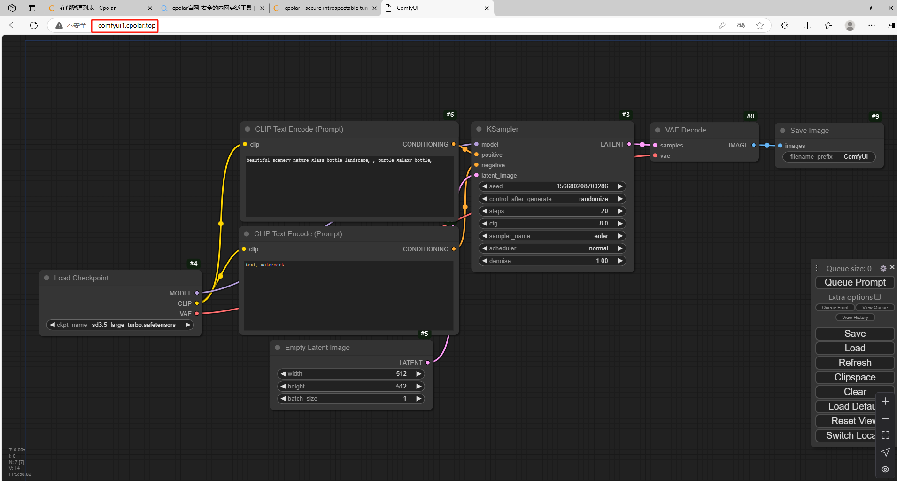Image resolution: width=897 pixels, height=481 pixels.
Task: Click the View History button
Action: (x=855, y=318)
